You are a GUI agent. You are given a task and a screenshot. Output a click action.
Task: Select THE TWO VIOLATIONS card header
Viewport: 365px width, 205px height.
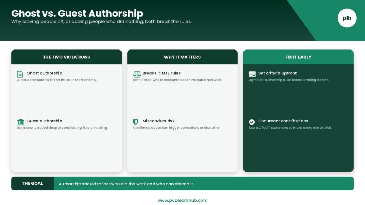tap(67, 57)
